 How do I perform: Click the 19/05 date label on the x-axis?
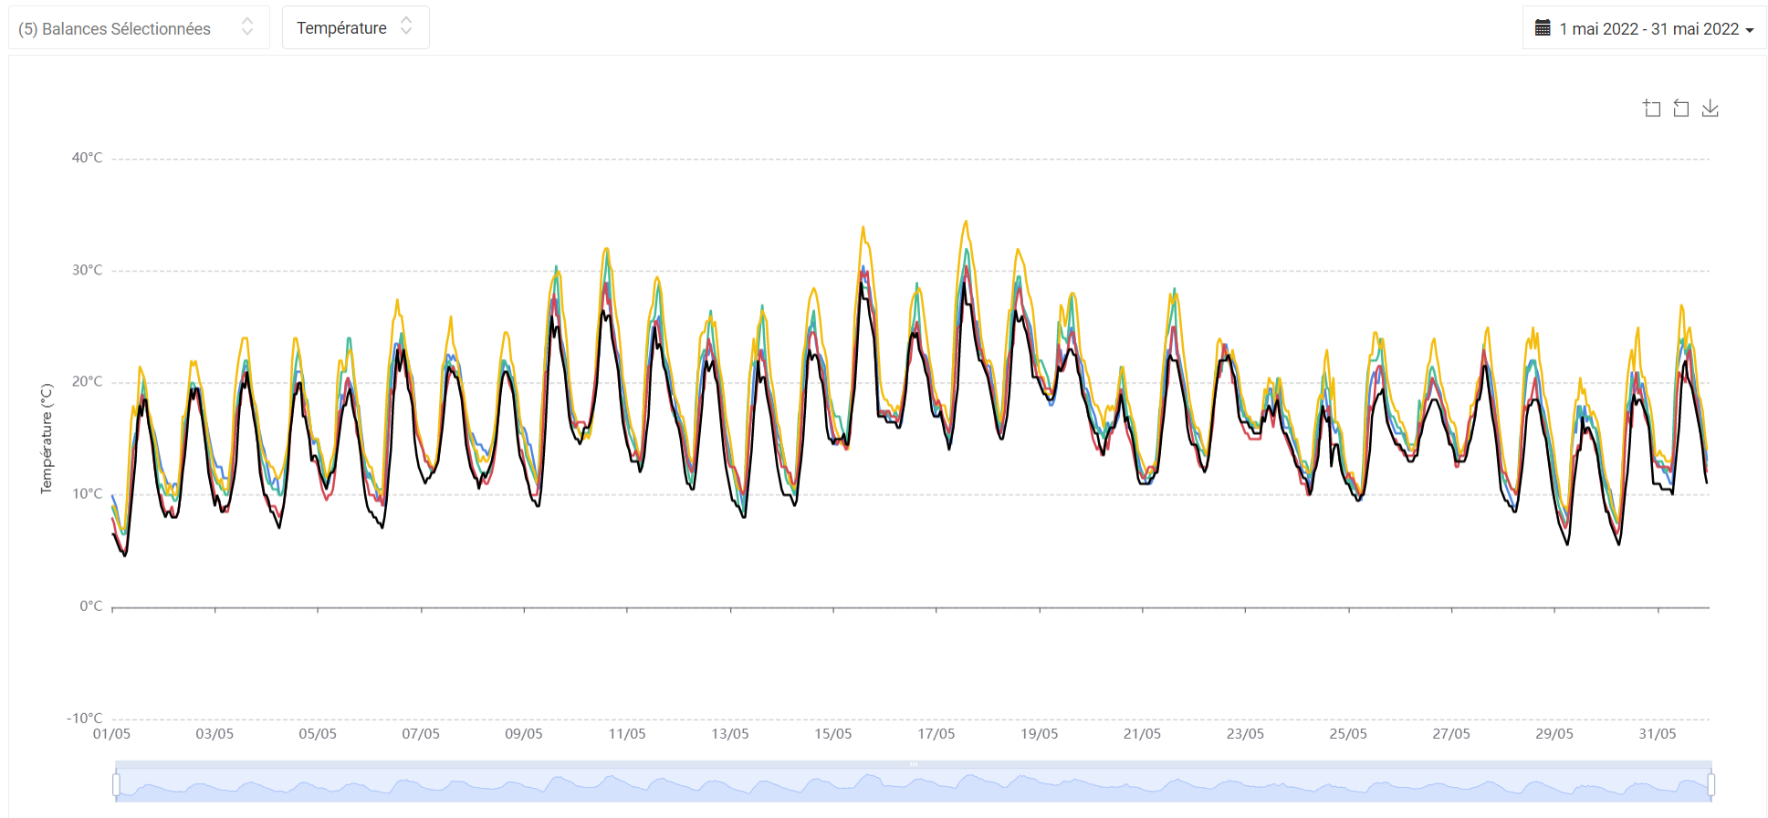(1039, 734)
